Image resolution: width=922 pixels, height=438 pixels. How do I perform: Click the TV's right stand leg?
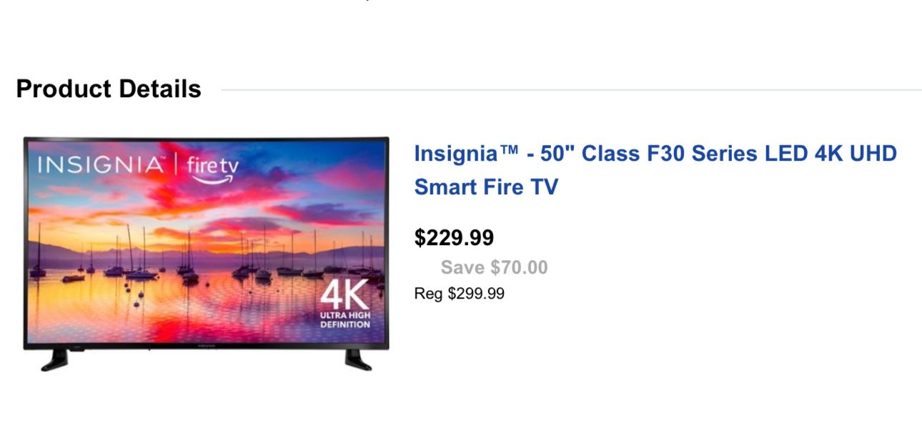pos(356,359)
